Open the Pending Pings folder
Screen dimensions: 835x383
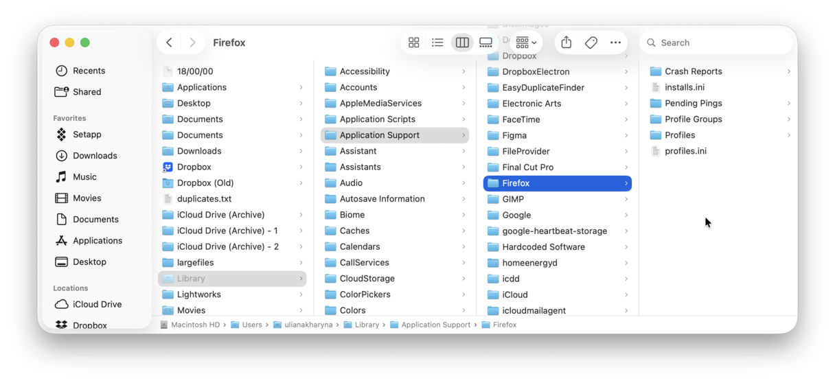click(x=720, y=103)
